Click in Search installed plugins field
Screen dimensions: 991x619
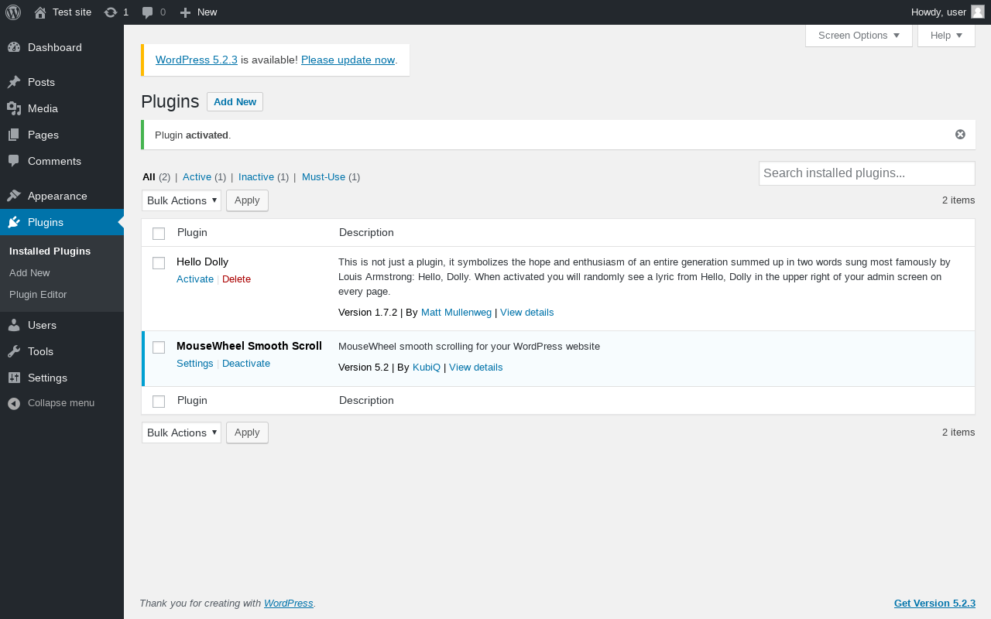pyautogui.click(x=866, y=173)
